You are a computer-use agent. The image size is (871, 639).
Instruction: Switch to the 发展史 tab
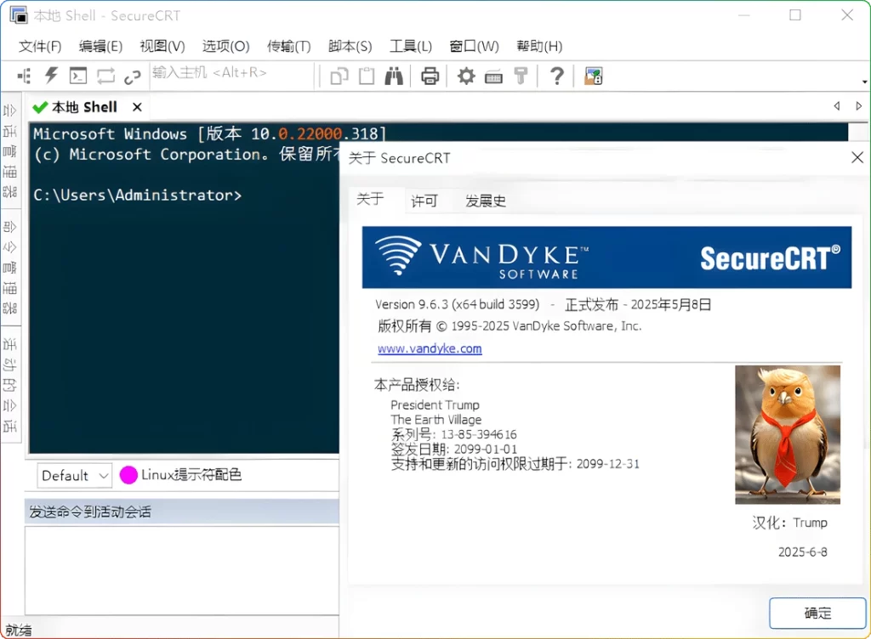[485, 201]
